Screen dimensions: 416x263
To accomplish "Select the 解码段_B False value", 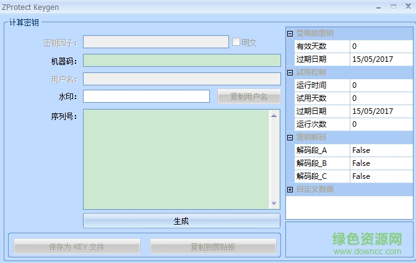I will (x=381, y=163).
